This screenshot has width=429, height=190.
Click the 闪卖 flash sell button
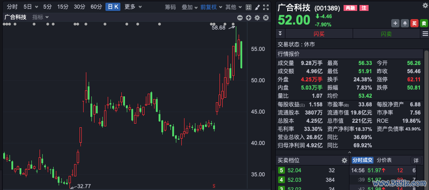pyautogui.click(x=386, y=34)
